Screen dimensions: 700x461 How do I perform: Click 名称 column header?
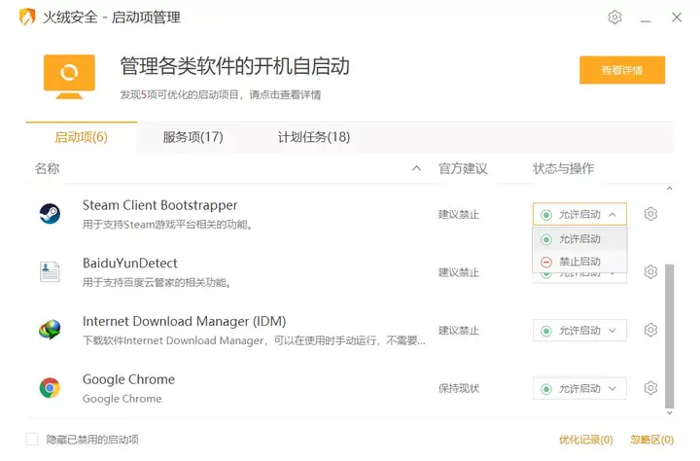(x=47, y=168)
